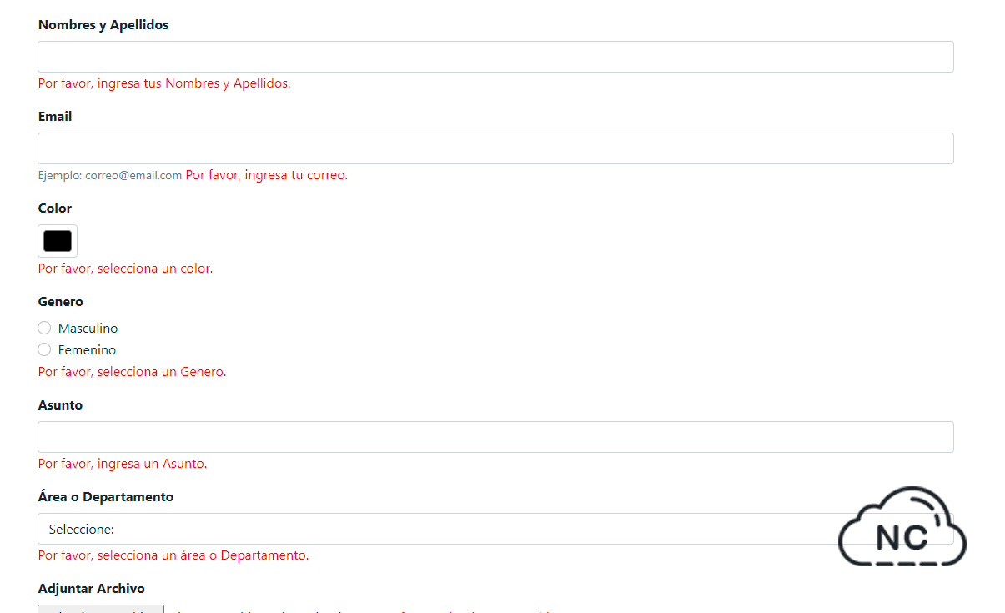Click the Seleccionar archivo upload button
This screenshot has width=1005, height=613.
coord(100,610)
